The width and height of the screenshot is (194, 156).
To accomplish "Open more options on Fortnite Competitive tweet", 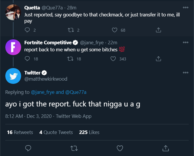I will 185,42.
